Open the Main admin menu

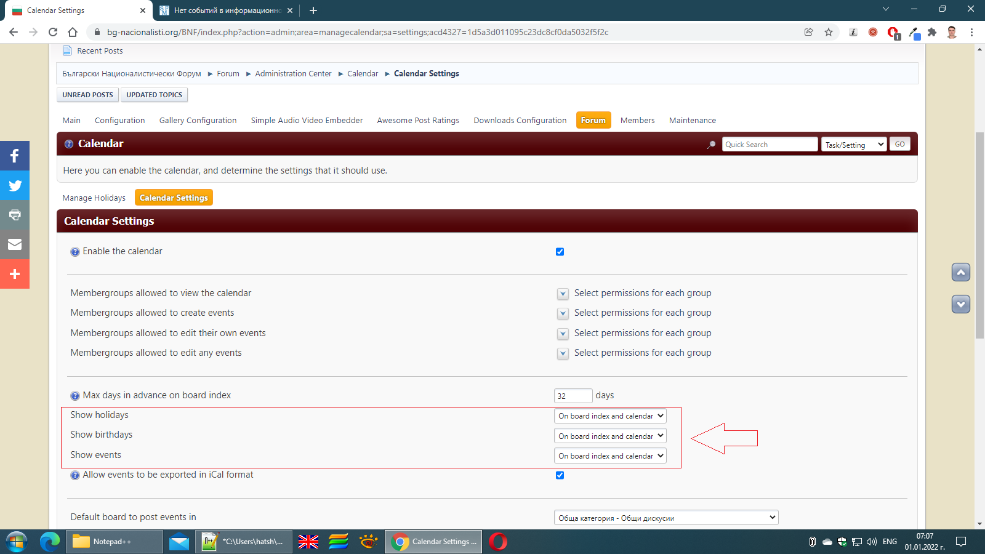point(71,120)
